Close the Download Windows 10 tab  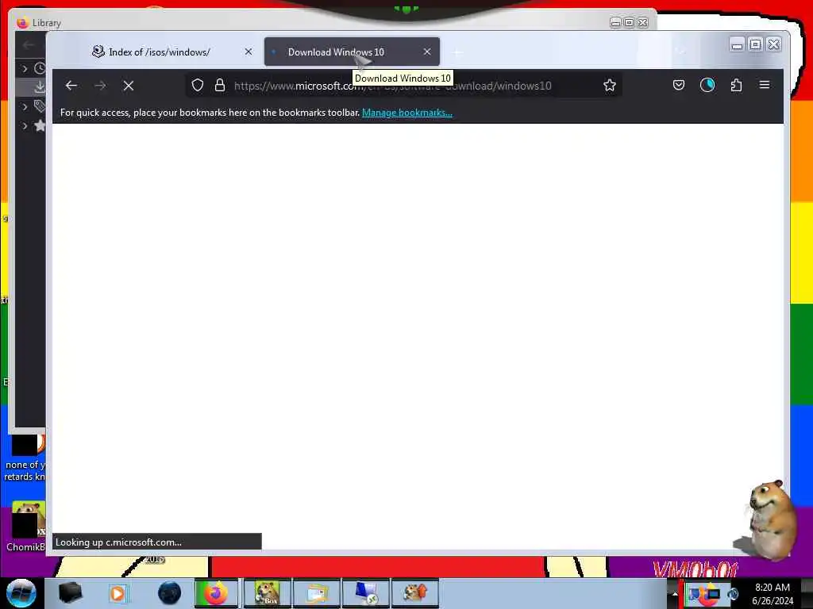(426, 52)
